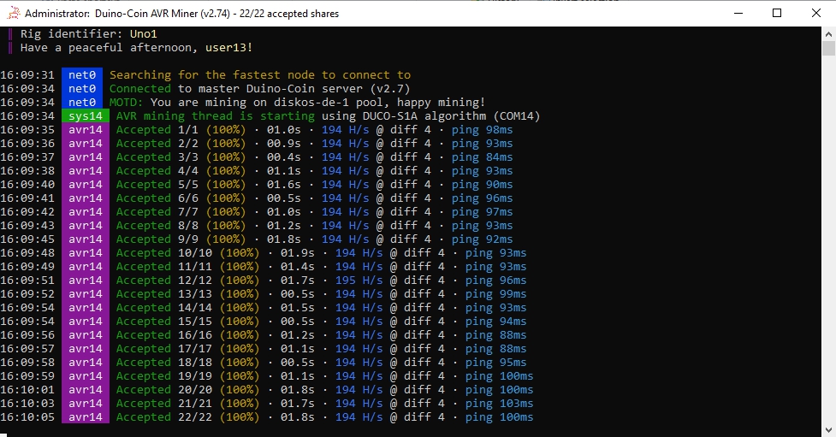Click 'Accepted 11/11' share text
Image resolution: width=836 pixels, height=437 pixels.
pos(164,267)
